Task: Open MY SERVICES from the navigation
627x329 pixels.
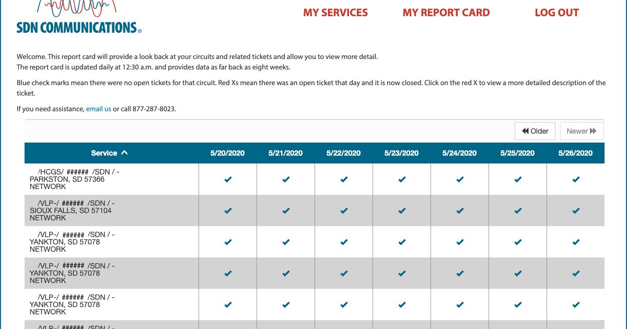Action: point(335,13)
